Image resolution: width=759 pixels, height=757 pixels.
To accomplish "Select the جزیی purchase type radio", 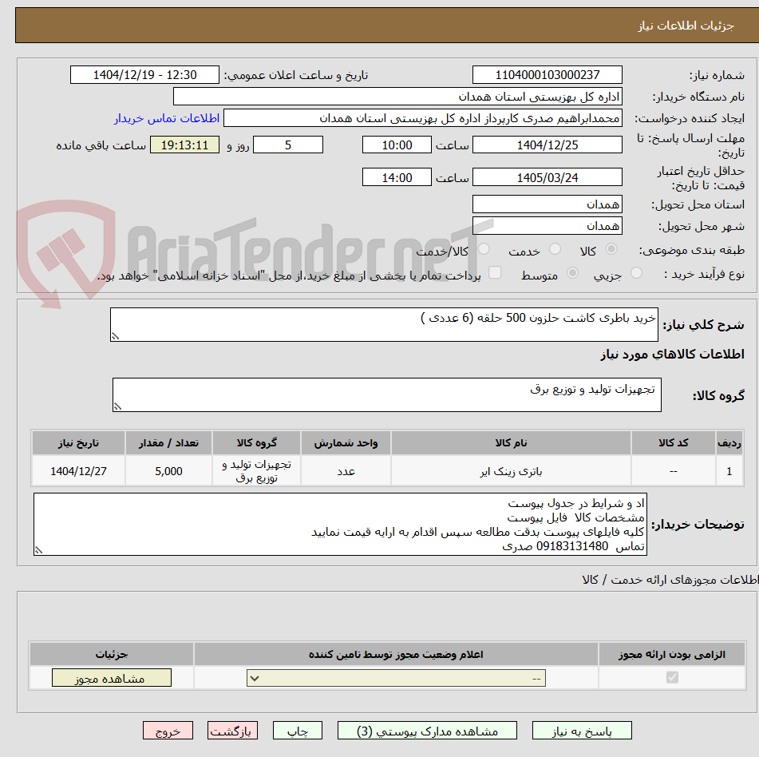I will pyautogui.click(x=637, y=273).
